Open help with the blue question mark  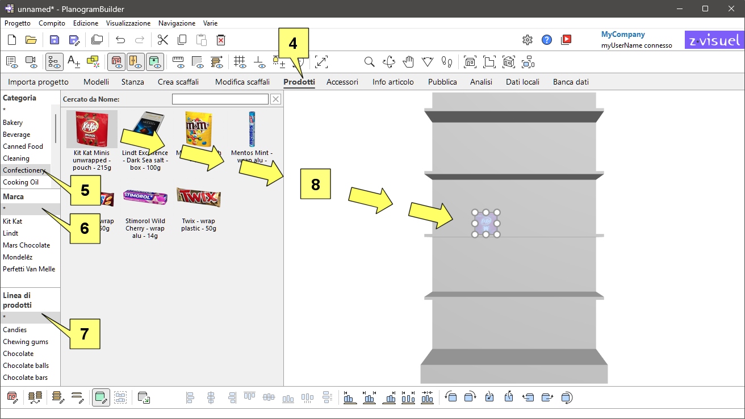coord(547,40)
